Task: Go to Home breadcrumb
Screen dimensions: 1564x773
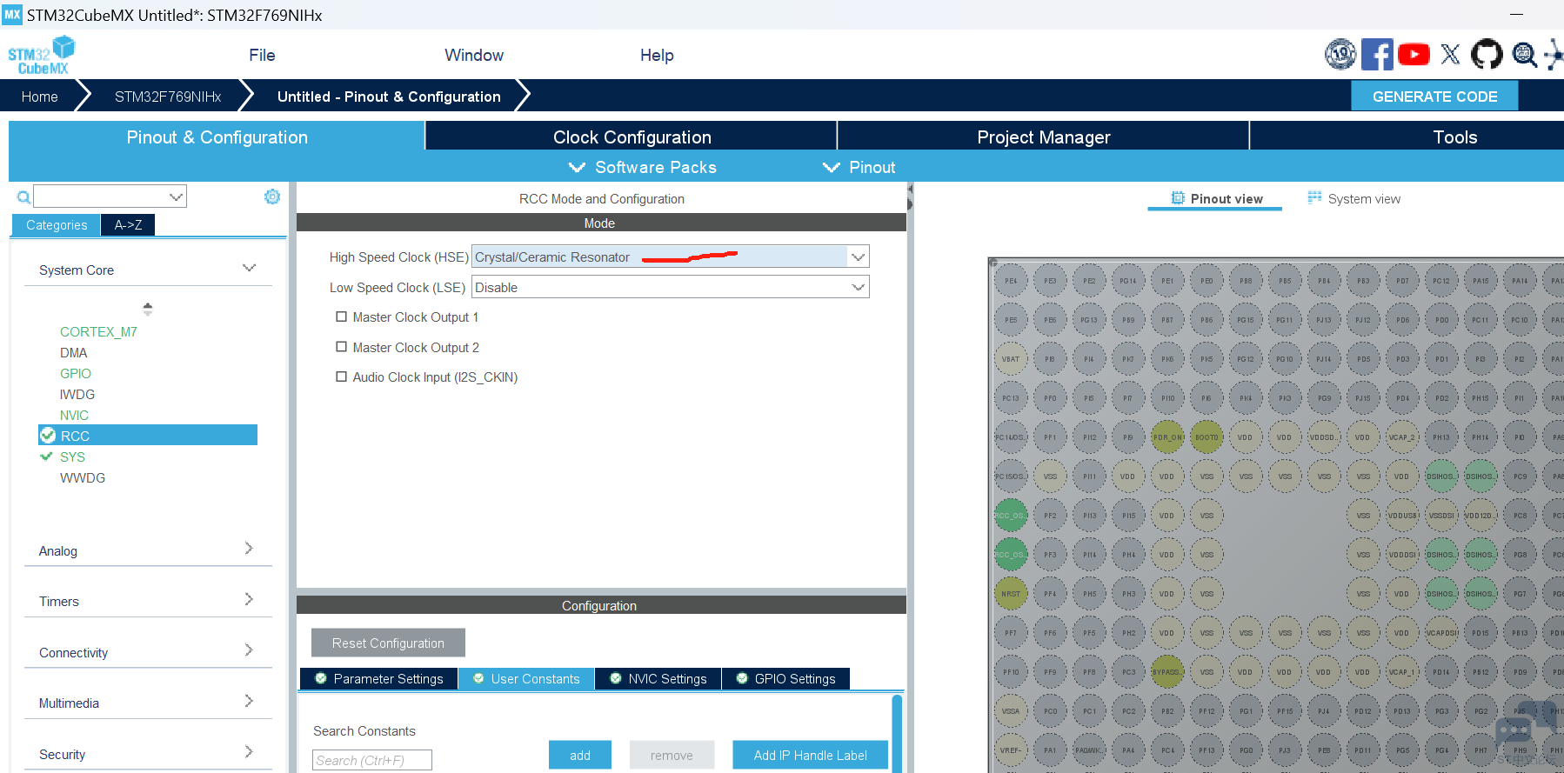Action: [40, 97]
